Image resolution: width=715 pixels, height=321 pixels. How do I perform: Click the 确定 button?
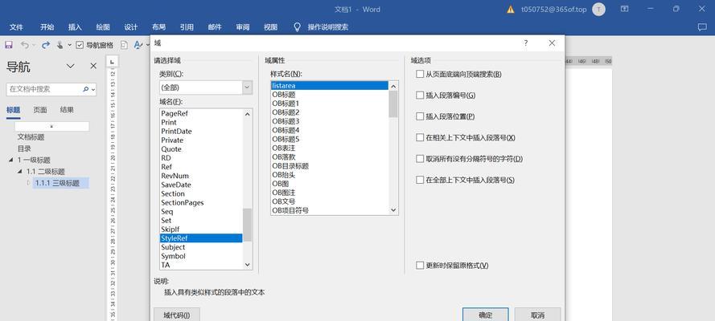(486, 315)
